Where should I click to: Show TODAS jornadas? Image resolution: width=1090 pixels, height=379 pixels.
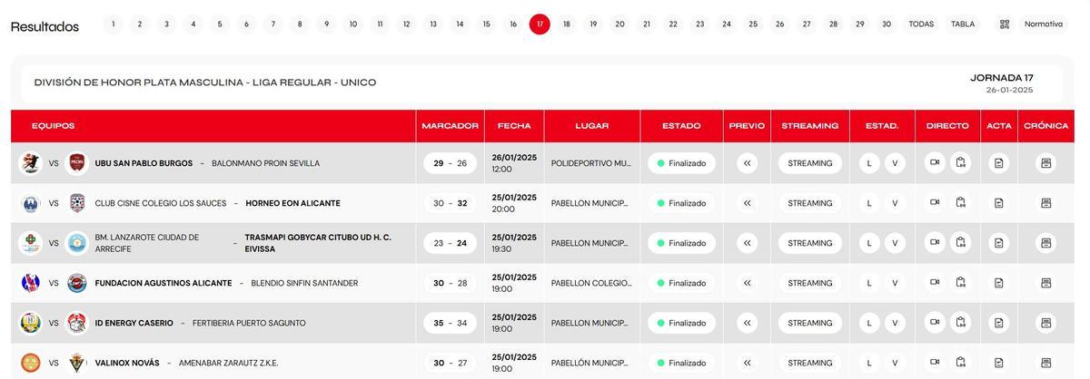[921, 24]
